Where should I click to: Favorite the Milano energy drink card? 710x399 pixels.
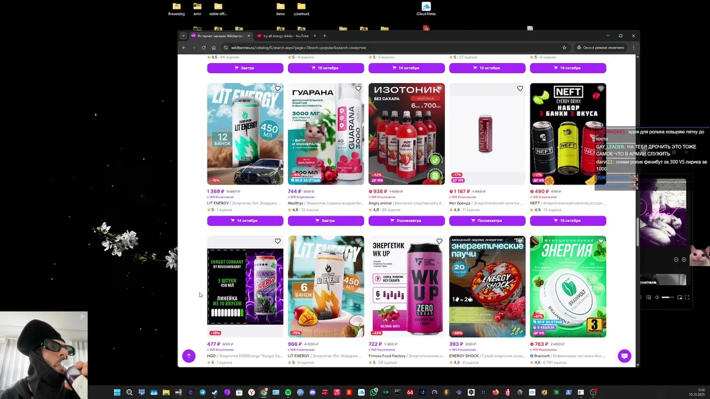pos(520,88)
